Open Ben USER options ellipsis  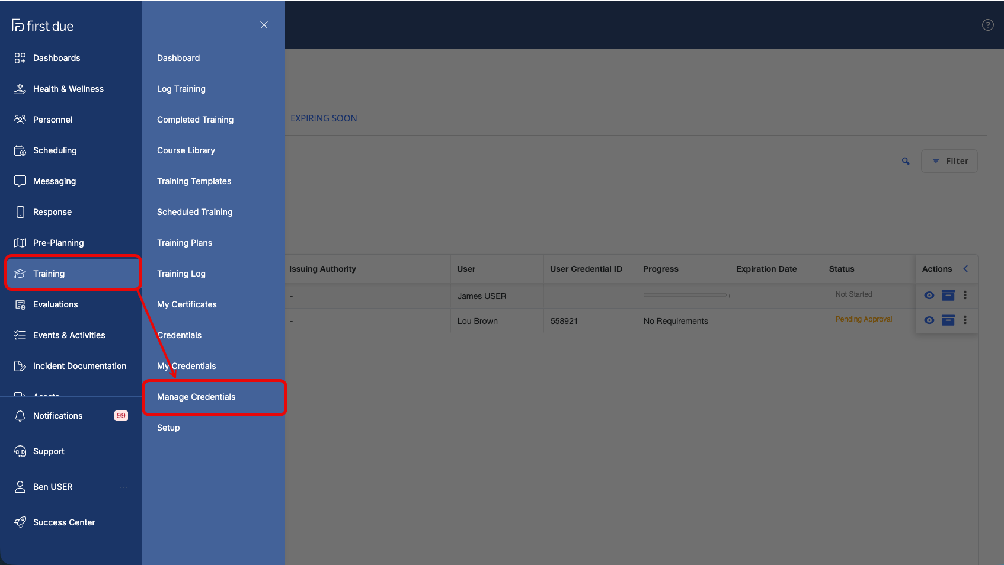pos(123,487)
